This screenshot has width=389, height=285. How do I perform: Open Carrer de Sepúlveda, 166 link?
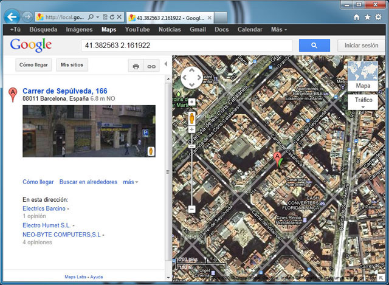pos(65,91)
